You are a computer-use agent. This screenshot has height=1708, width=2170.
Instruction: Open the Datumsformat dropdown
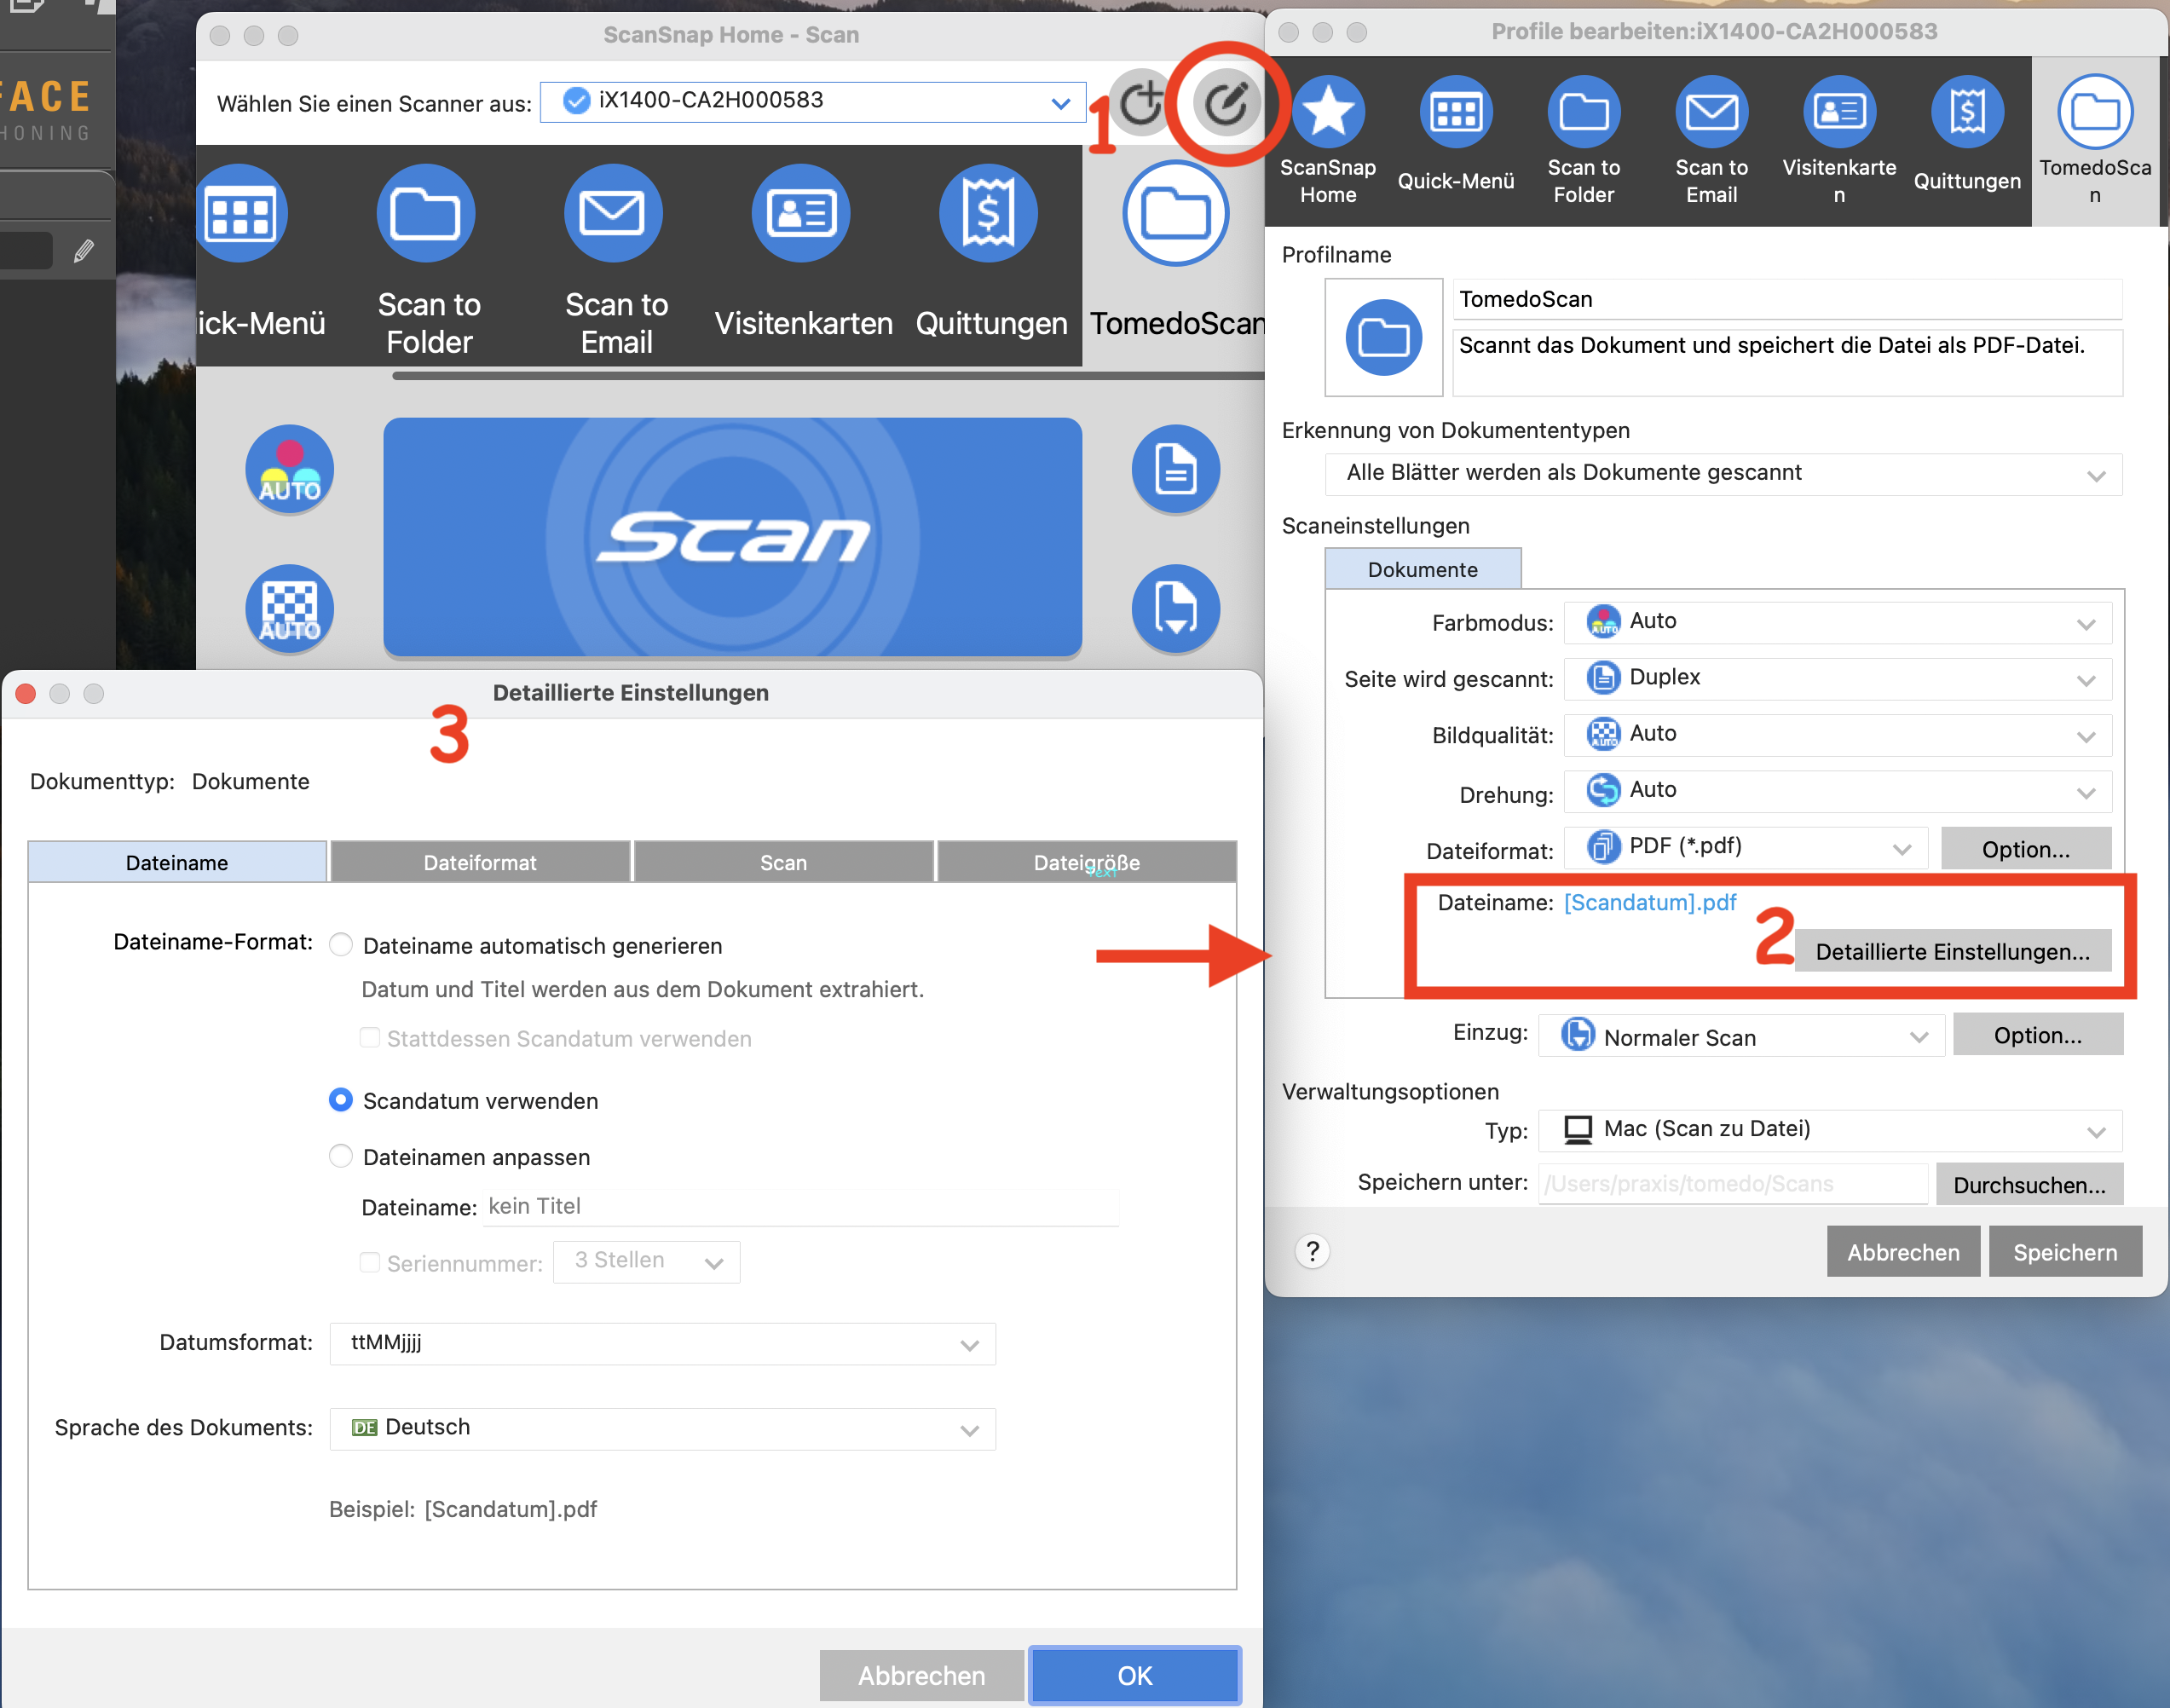coord(662,1344)
